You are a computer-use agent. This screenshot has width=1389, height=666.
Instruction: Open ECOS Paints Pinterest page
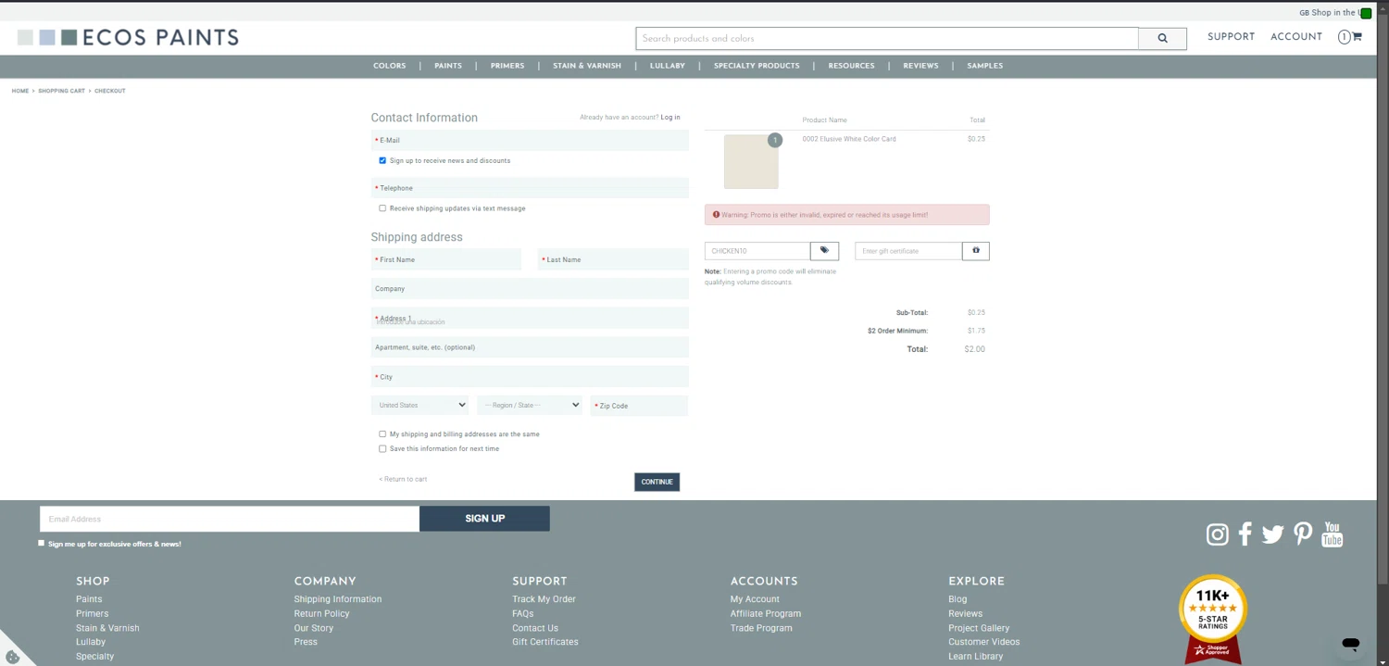point(1303,534)
